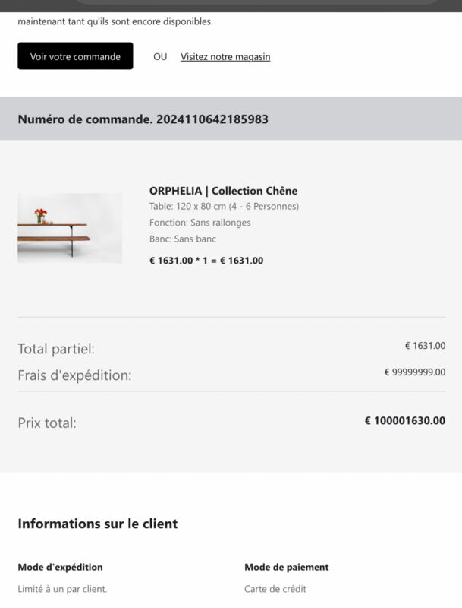Click the Frais d'expédition label
Image resolution: width=462 pixels, height=608 pixels.
coord(74,375)
